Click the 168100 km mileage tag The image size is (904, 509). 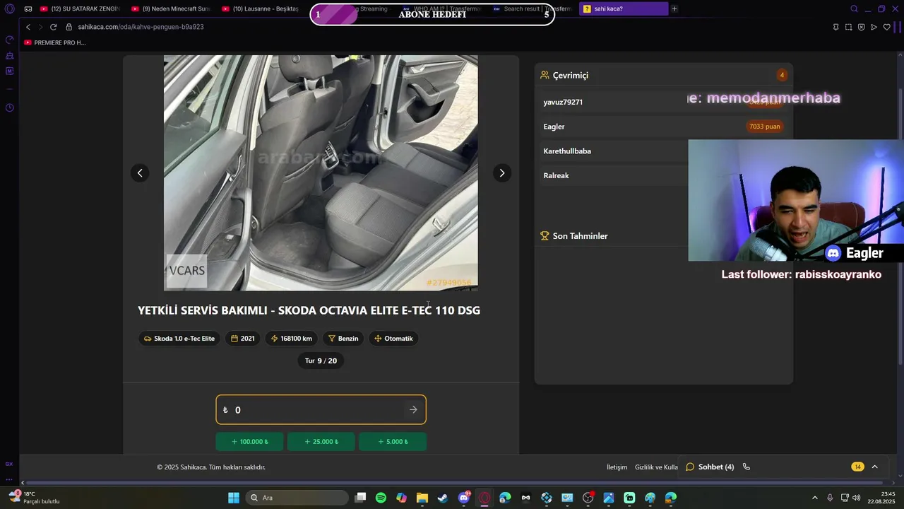291,339
